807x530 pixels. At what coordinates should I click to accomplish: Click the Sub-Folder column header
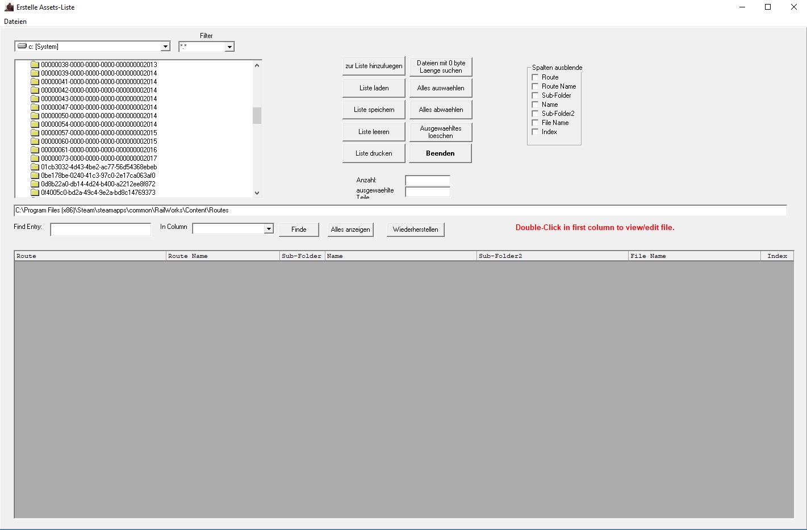click(x=302, y=256)
